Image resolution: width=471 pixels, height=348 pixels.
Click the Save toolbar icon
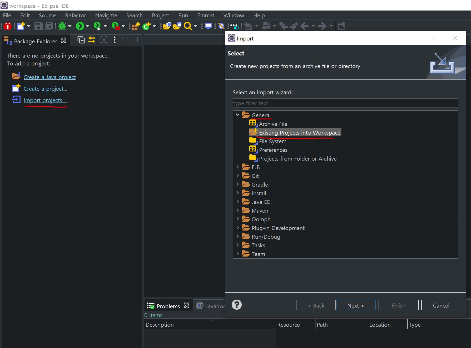coord(38,26)
